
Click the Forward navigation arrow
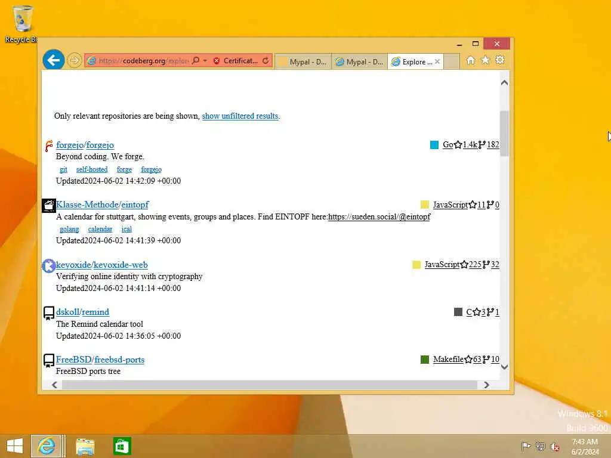click(x=74, y=60)
